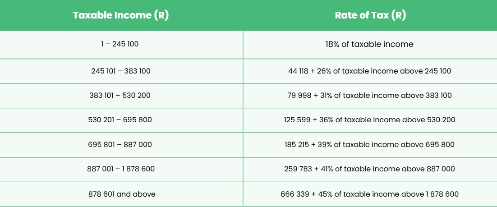Click the 185 215 + 39% rate cell
Screen dimensions: 497x207
(369, 145)
